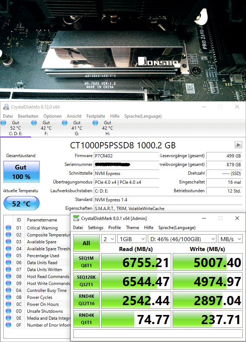The height and width of the screenshot is (342, 246).
Task: Click the blue status dot for Power Cycles
Action: [8, 297]
